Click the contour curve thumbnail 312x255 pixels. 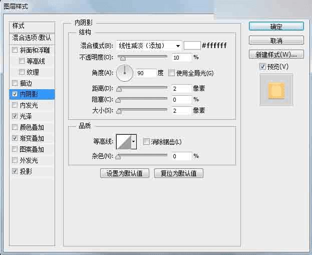[124, 142]
